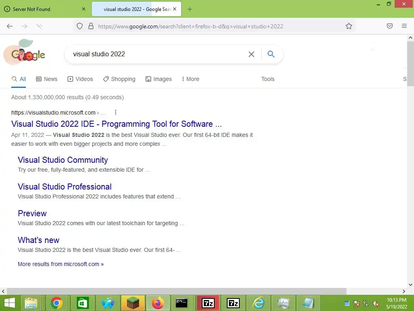Screen dimensions: 414x311
Task: Focus the browser address bar URL
Action: click(191, 26)
